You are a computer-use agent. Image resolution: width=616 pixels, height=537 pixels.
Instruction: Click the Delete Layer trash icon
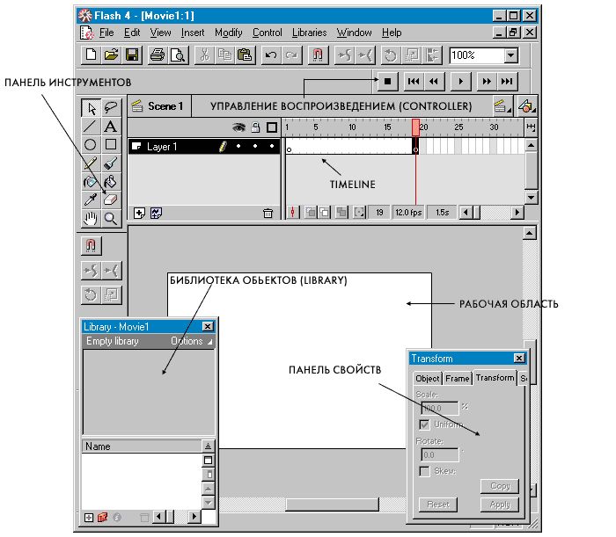[x=268, y=214]
